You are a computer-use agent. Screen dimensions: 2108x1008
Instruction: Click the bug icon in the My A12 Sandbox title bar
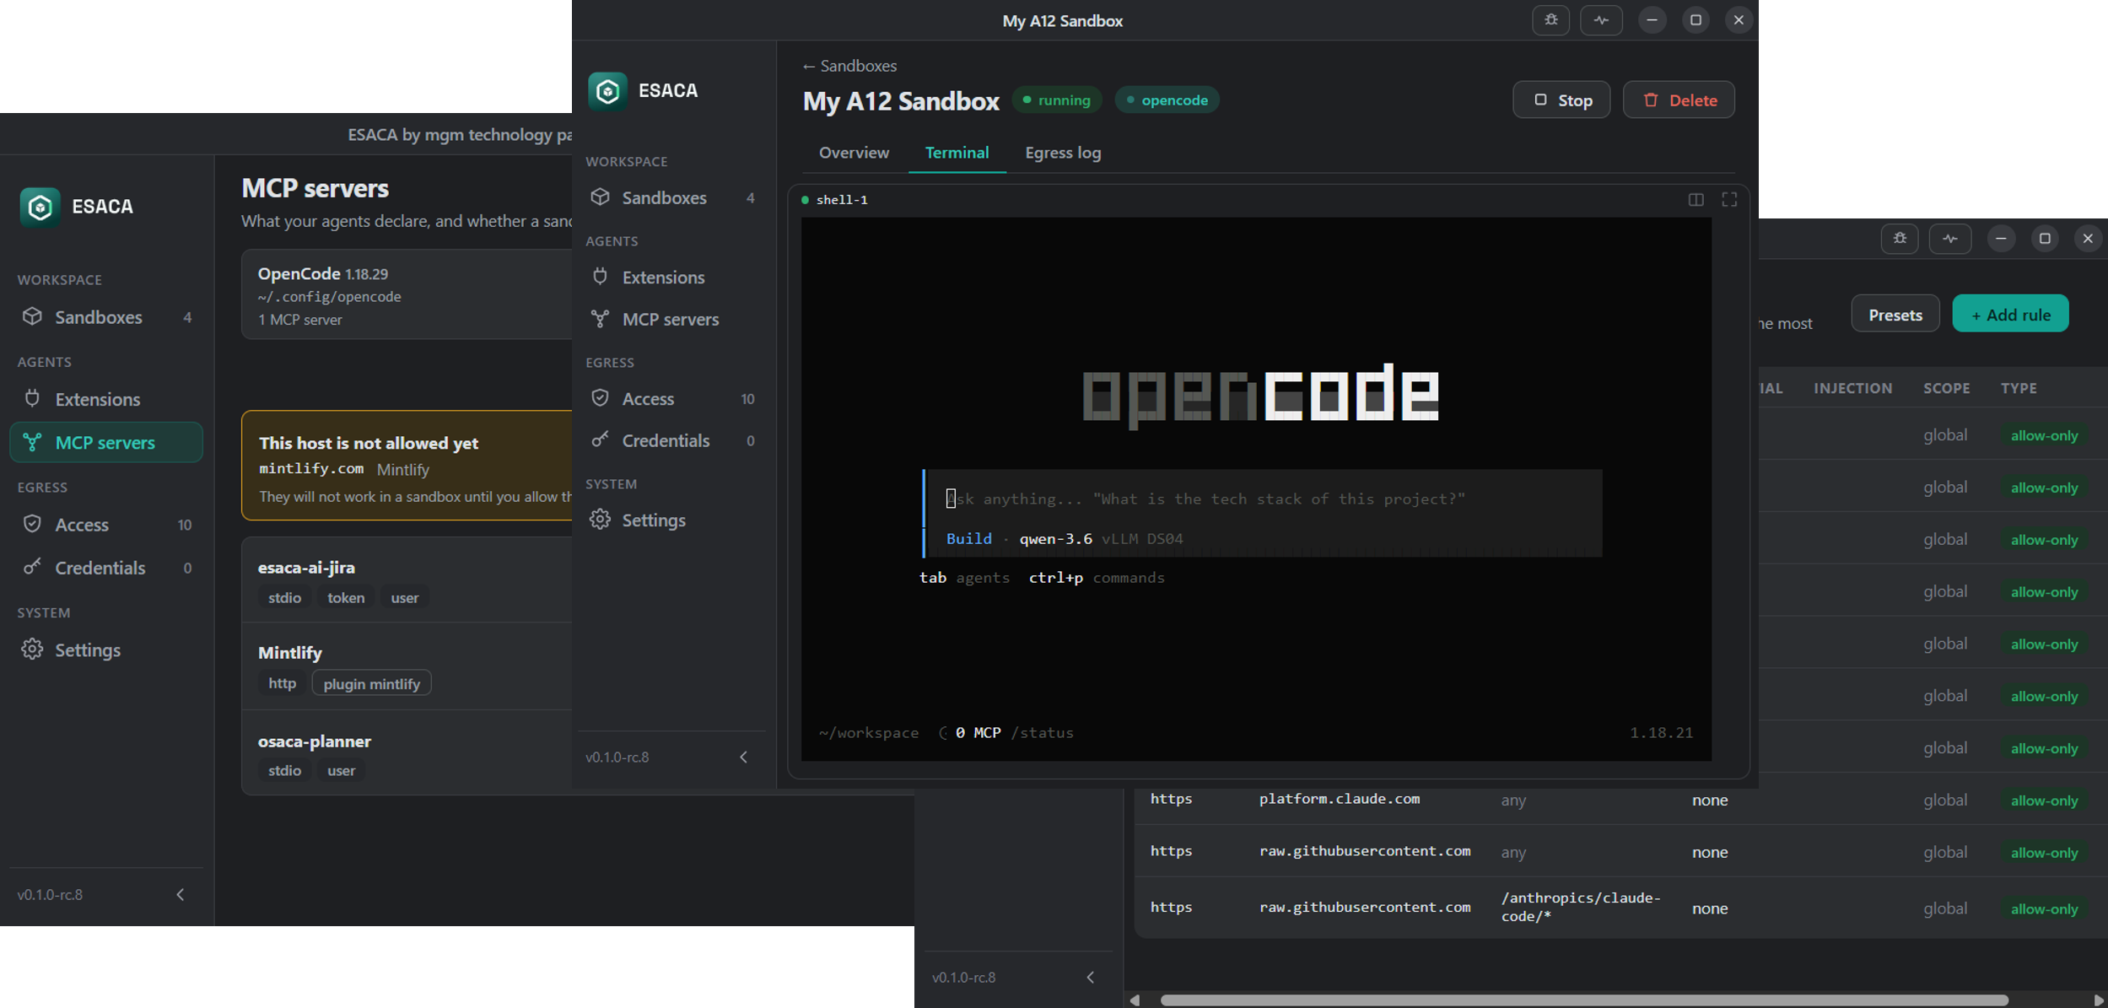(x=1550, y=19)
